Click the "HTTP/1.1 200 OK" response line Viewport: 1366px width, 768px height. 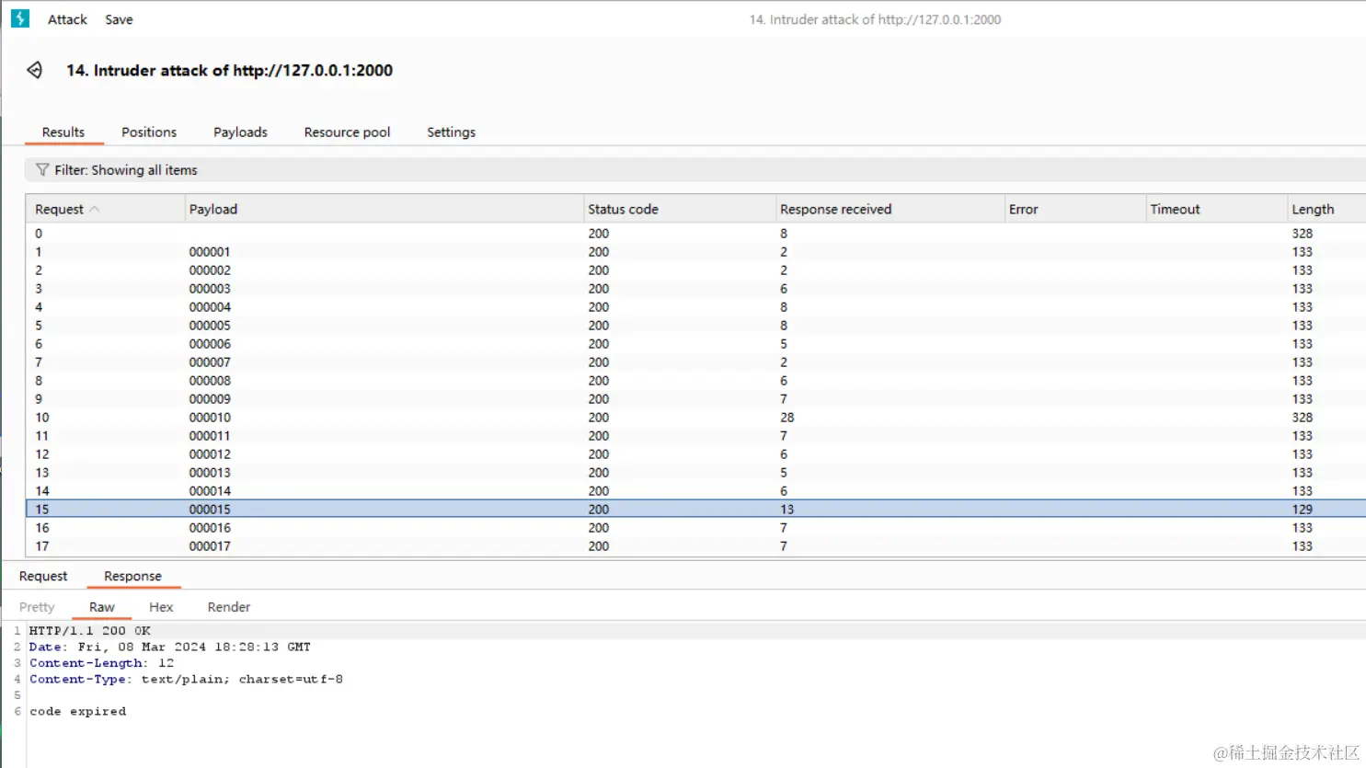click(x=89, y=631)
